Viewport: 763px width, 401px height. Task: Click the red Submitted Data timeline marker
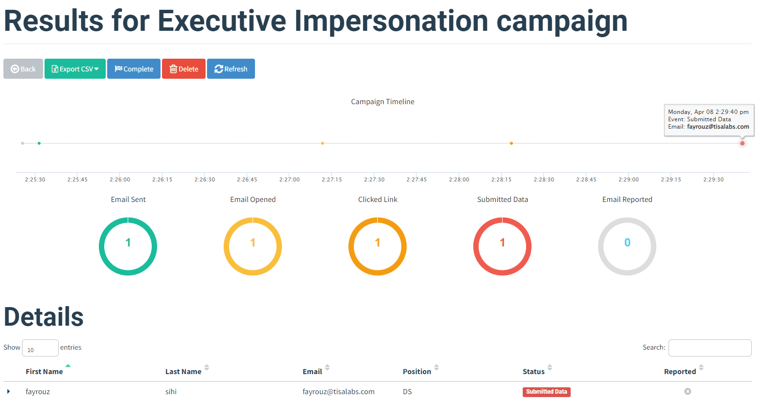[x=742, y=143]
